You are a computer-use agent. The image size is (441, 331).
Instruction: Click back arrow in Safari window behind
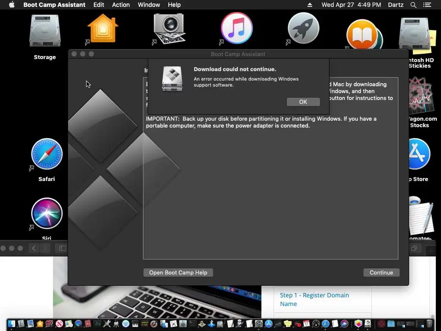pos(34,248)
